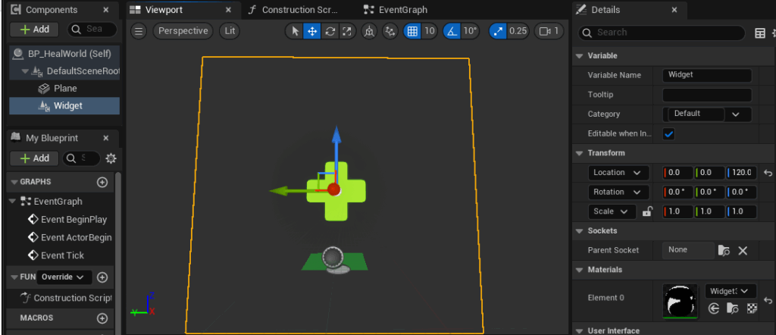
Task: Toggle grid snapping on or off
Action: (411, 31)
